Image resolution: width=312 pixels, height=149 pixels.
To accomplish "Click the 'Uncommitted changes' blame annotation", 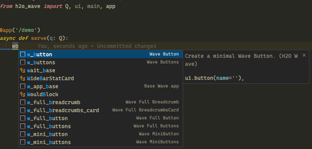I will [127, 46].
